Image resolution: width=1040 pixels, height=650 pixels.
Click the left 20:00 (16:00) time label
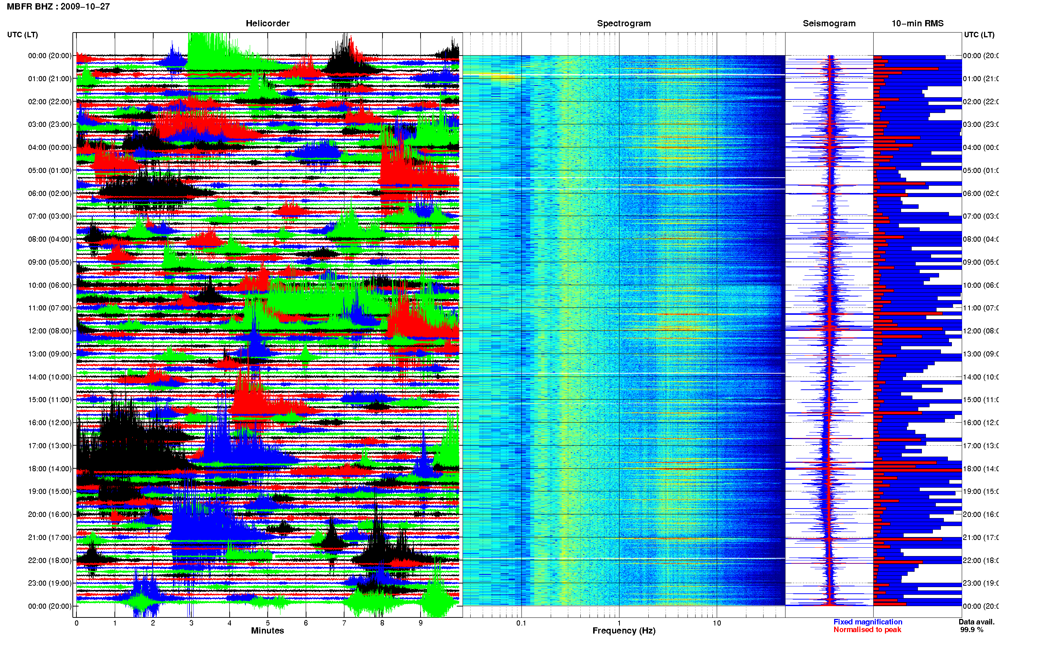(x=50, y=514)
